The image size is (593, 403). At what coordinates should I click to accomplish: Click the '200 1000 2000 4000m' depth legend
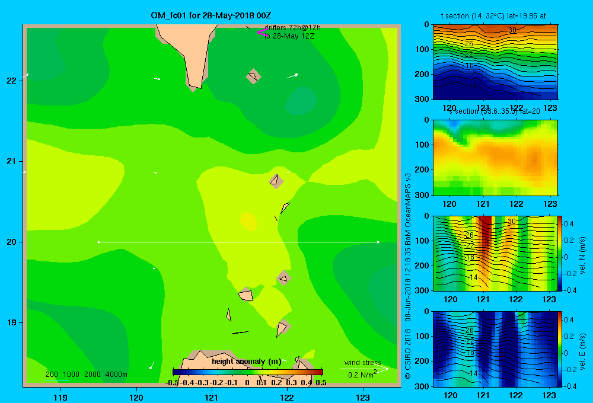coord(86,375)
